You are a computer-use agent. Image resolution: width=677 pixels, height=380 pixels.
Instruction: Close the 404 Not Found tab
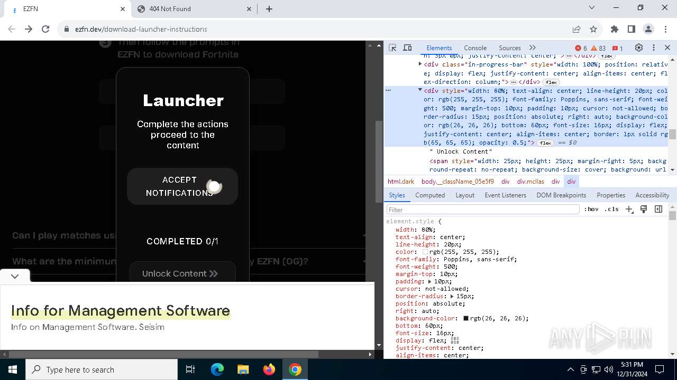tap(249, 9)
